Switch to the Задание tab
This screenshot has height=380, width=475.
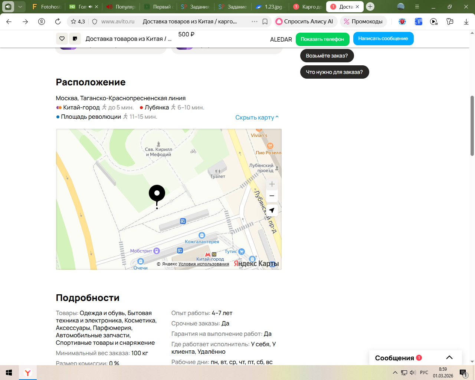tap(233, 7)
